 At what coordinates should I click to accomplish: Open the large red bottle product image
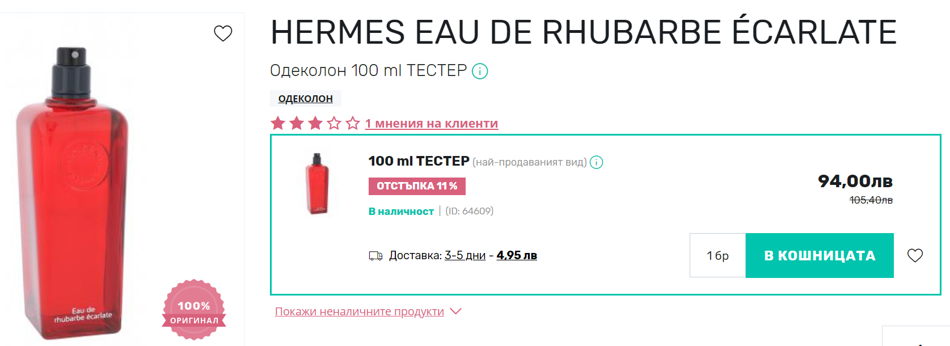74,193
